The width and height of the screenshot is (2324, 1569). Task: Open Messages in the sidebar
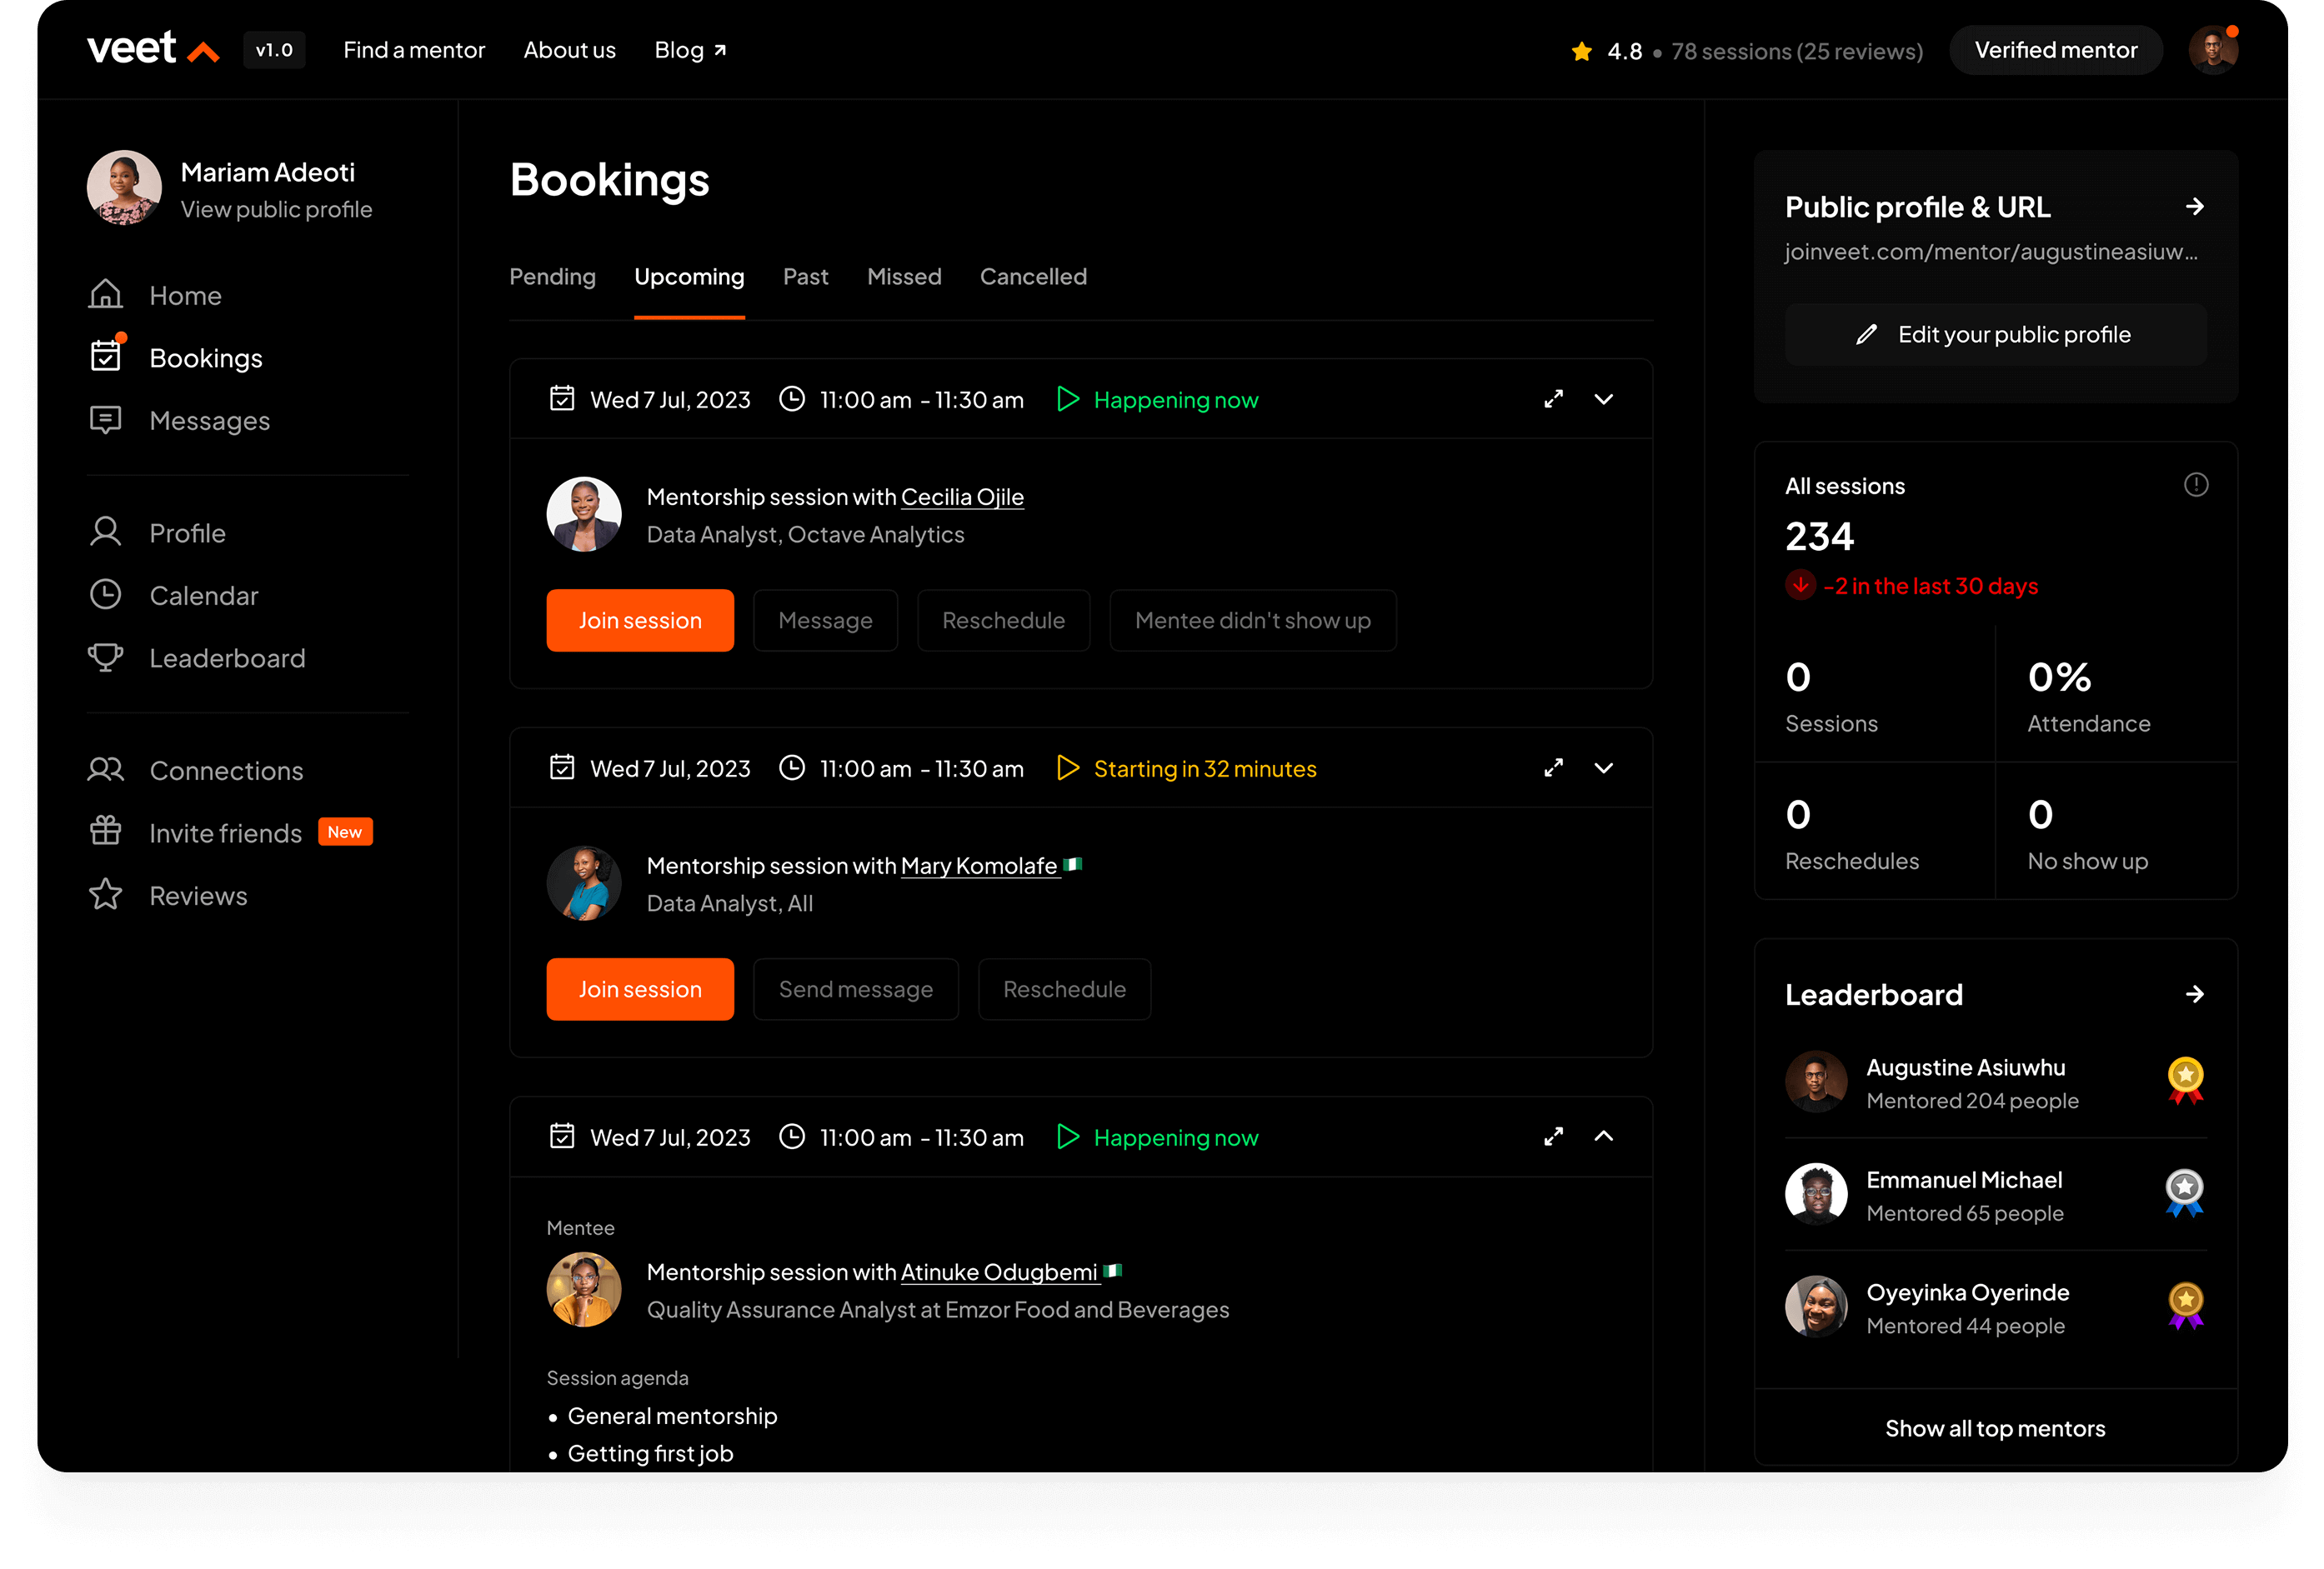[209, 421]
